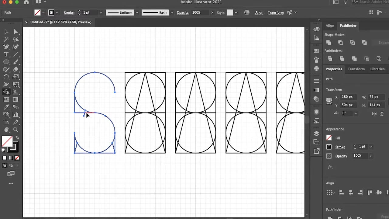Select the Gradient tool

pyautogui.click(x=16, y=99)
